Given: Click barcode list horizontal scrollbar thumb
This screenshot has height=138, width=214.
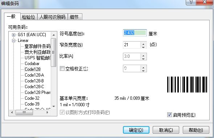Looking at the screenshot, I should tap(24, 112).
